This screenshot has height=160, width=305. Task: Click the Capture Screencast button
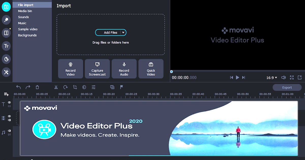[97, 69]
